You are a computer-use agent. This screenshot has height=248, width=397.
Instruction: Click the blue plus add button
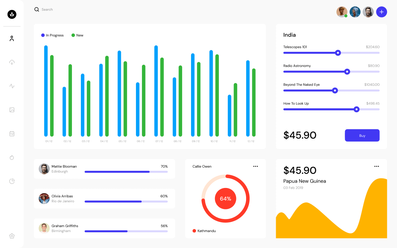(x=382, y=12)
